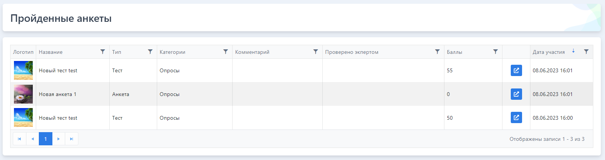Open result for first Новый тест test

(x=516, y=70)
